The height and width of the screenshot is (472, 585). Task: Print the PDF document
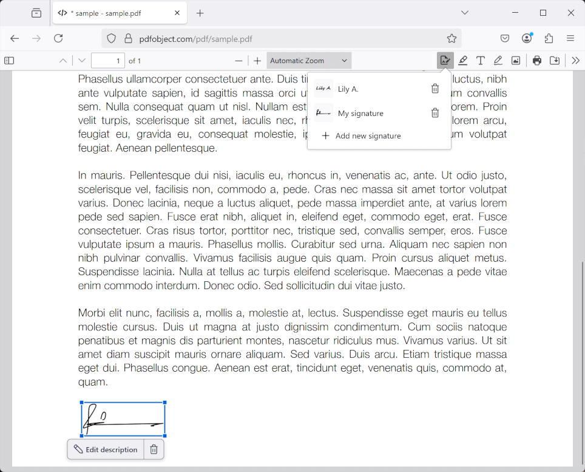537,61
